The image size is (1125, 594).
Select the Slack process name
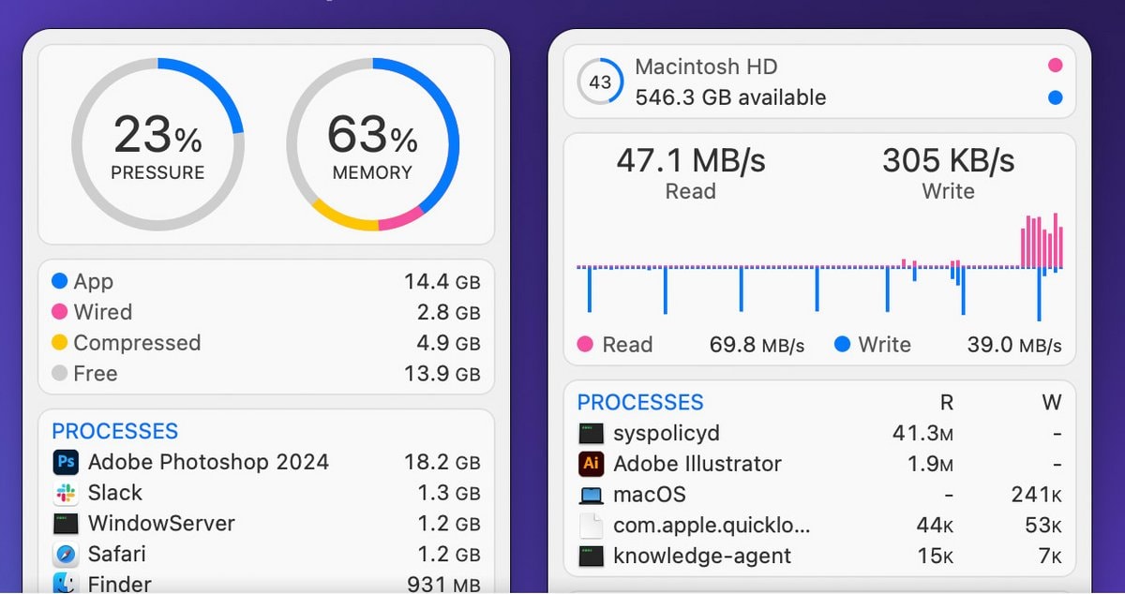115,493
